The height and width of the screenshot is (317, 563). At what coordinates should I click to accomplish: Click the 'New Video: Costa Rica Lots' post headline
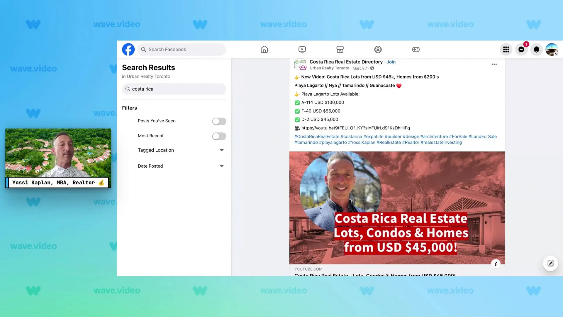tap(370, 77)
